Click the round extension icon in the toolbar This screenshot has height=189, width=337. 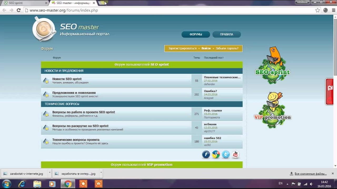(325, 10)
